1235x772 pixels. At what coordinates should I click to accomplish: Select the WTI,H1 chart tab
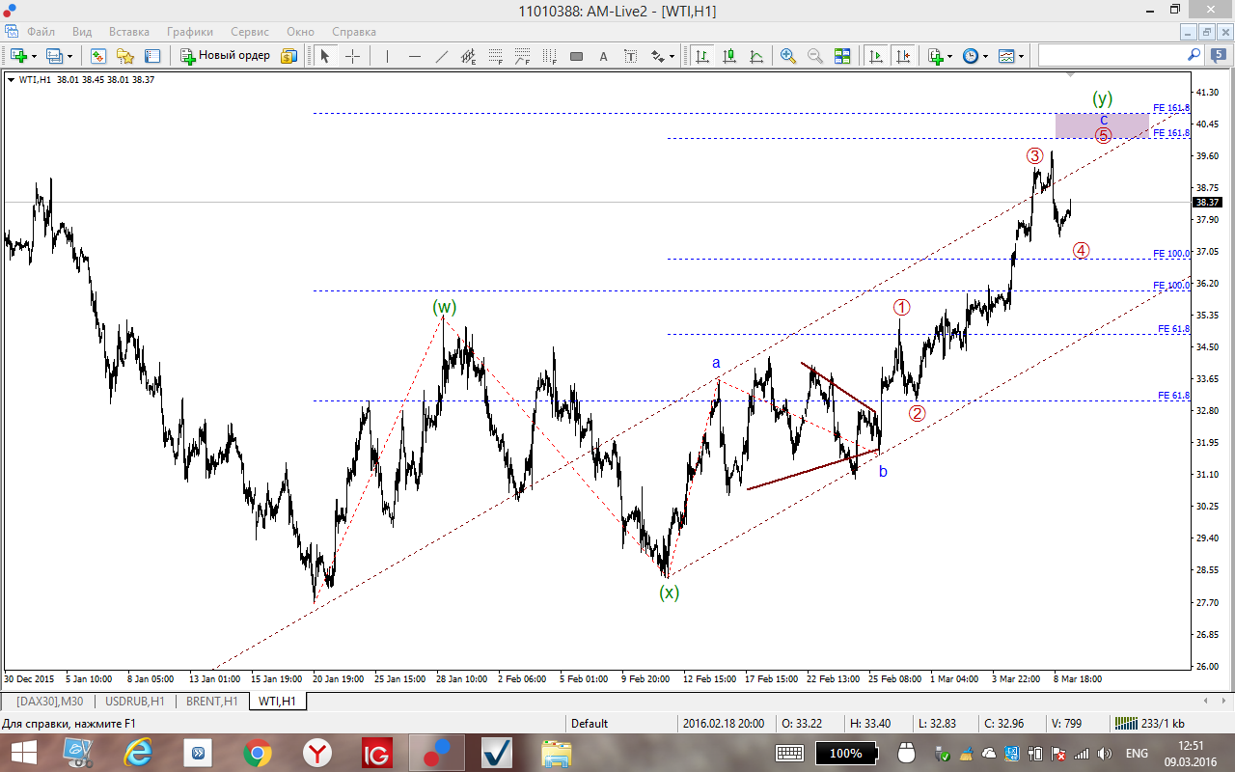coord(278,702)
